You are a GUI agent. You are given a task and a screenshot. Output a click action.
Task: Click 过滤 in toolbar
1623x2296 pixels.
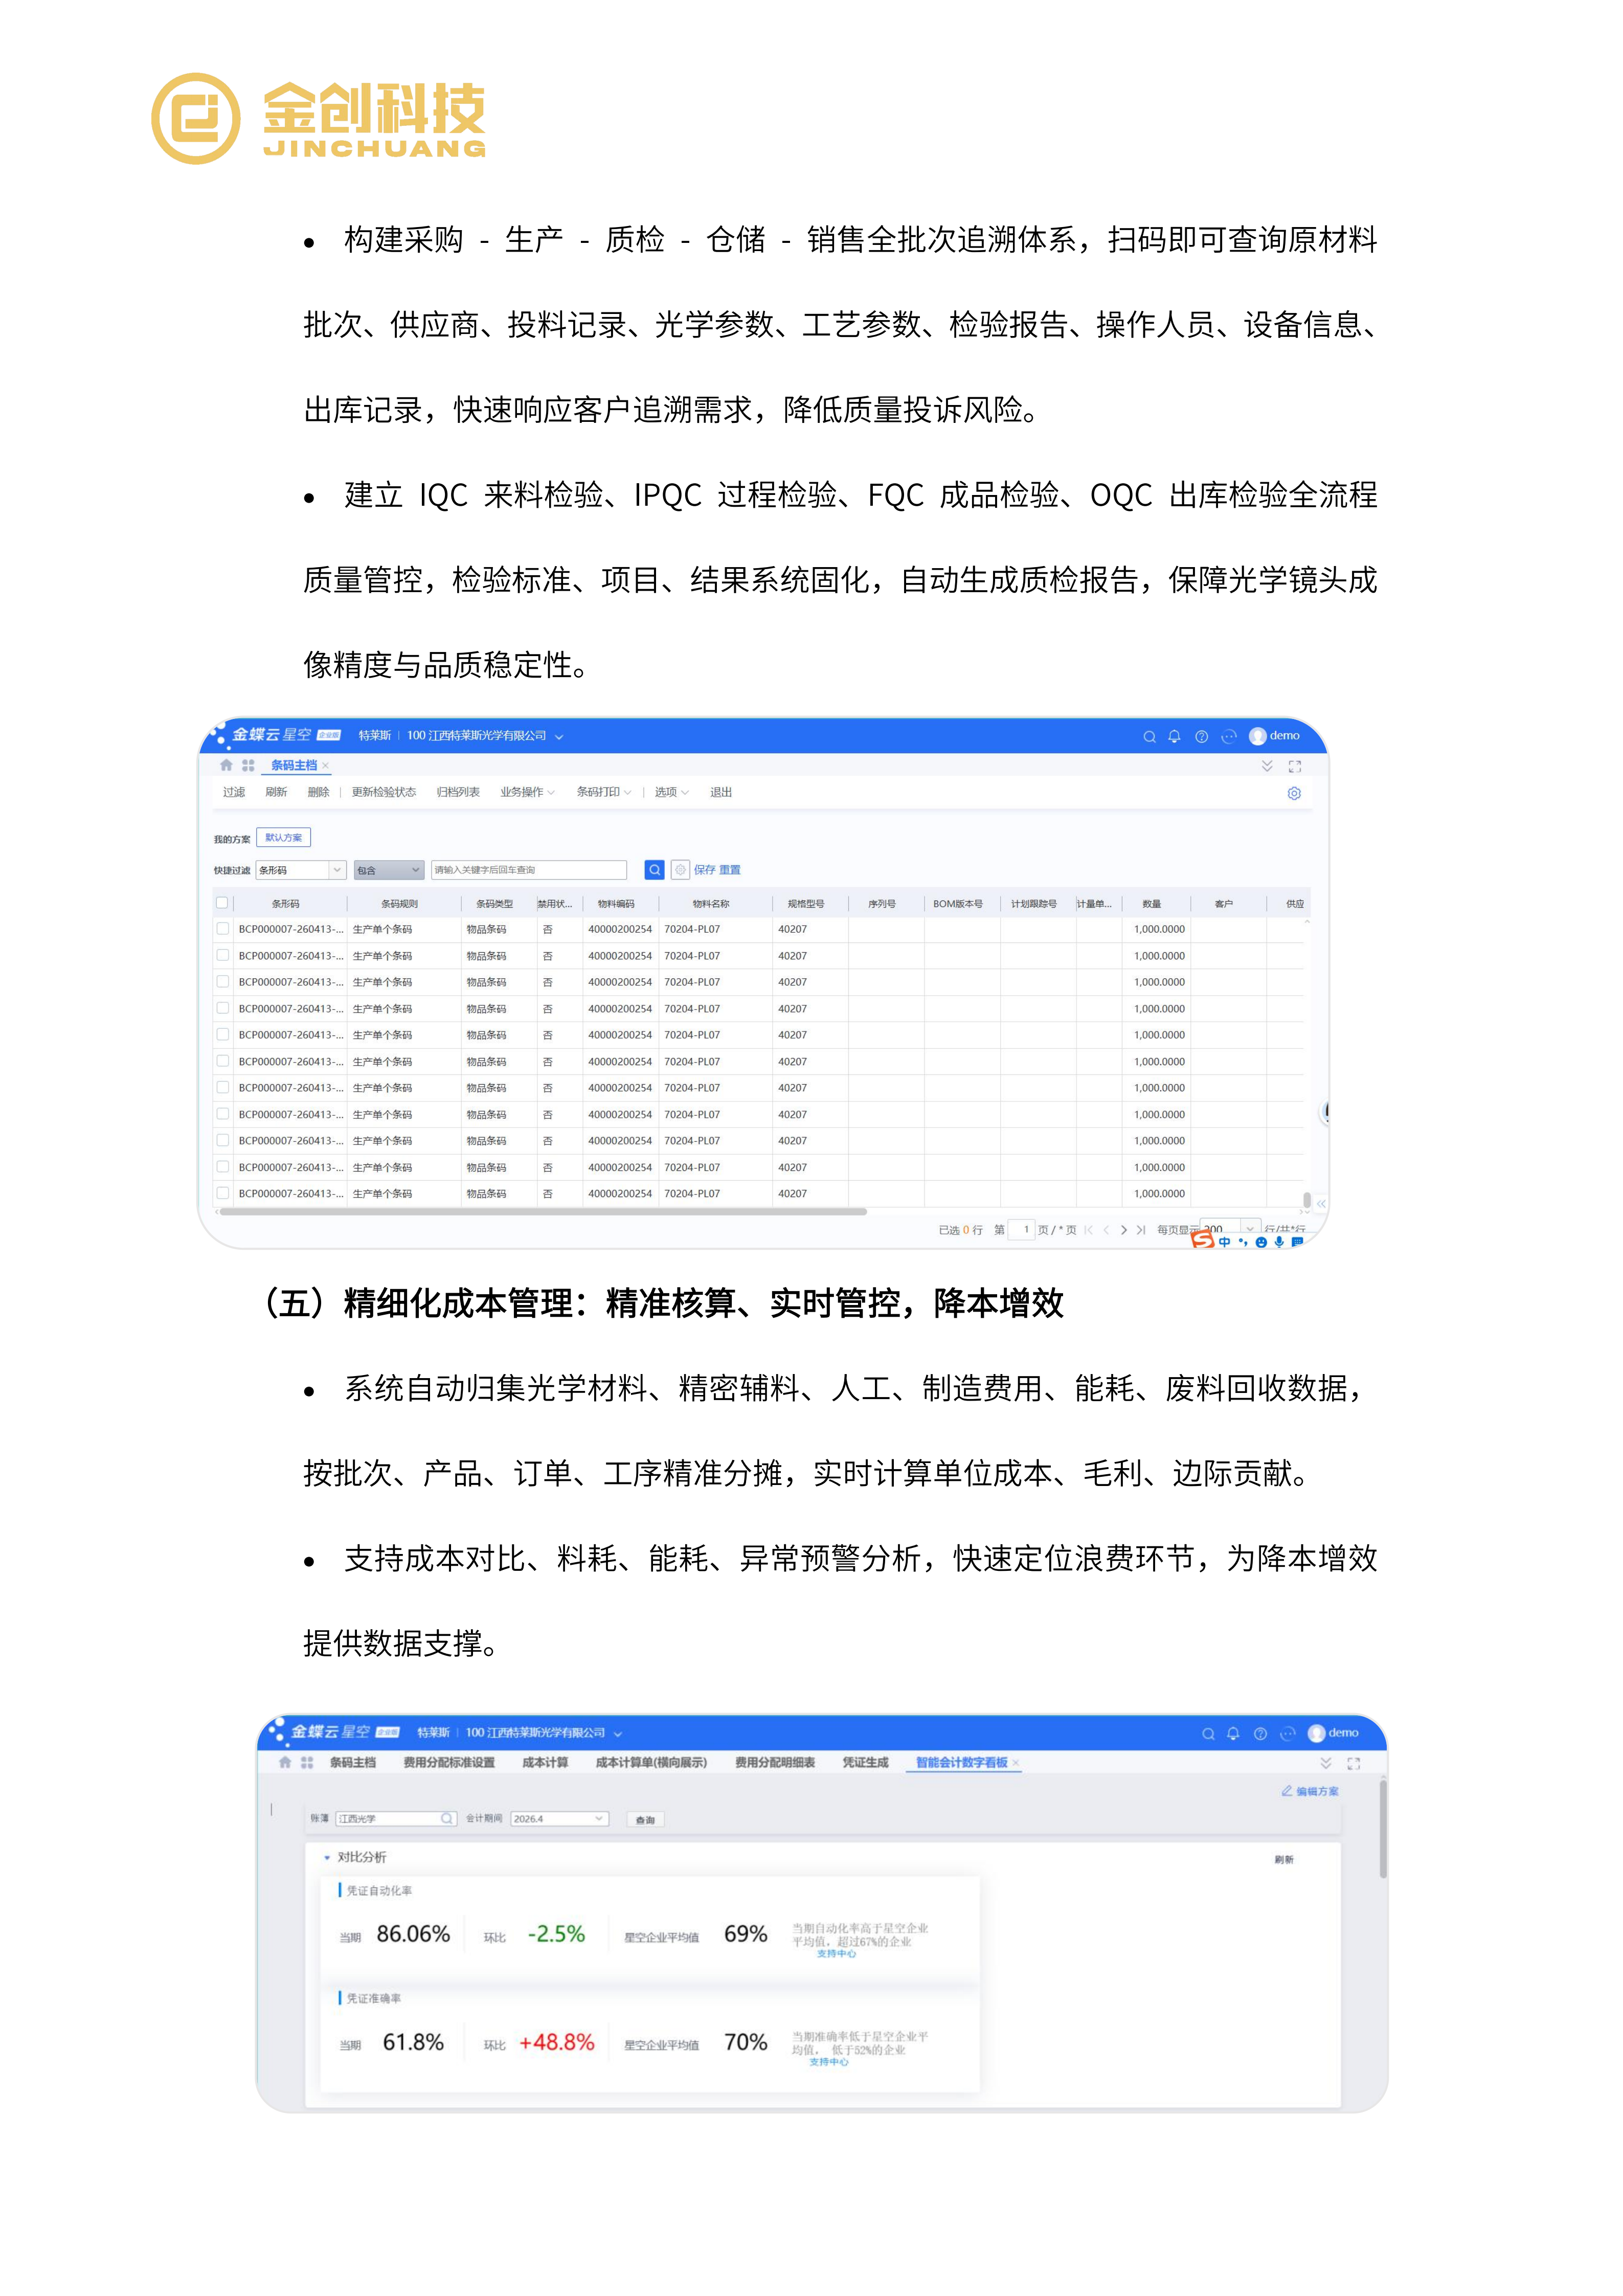(234, 792)
